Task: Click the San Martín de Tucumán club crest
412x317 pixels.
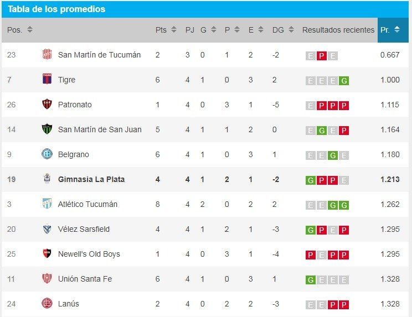Action: (x=47, y=55)
